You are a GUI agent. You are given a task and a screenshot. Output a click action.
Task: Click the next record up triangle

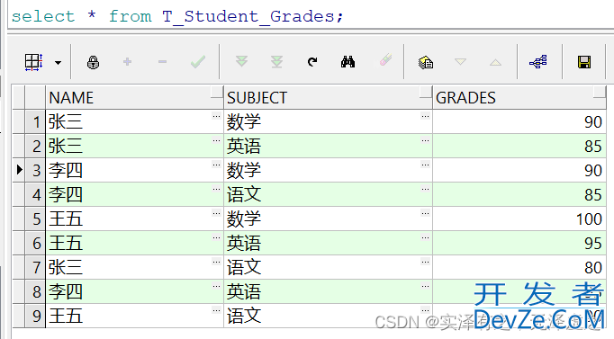coord(495,62)
